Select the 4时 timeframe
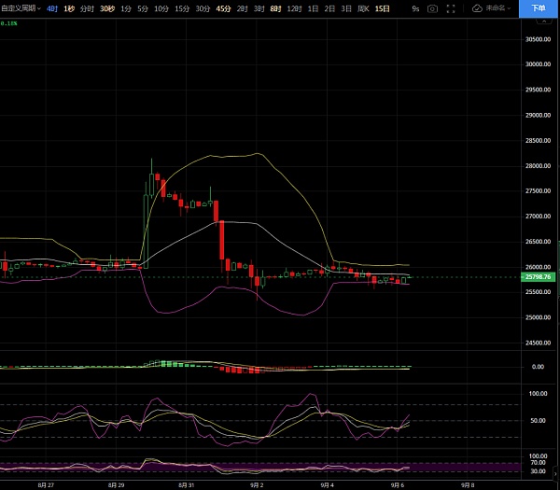Image resolution: width=560 pixels, height=490 pixels. 52,8
